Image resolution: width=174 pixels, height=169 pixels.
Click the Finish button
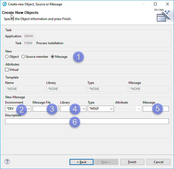coord(132,162)
